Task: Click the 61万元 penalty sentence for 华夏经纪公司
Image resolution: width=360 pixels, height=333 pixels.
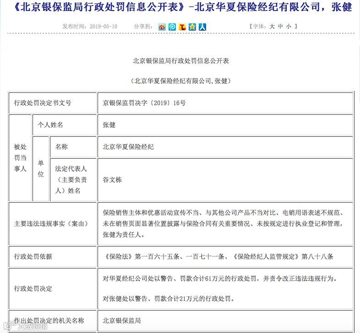Action: [220, 279]
